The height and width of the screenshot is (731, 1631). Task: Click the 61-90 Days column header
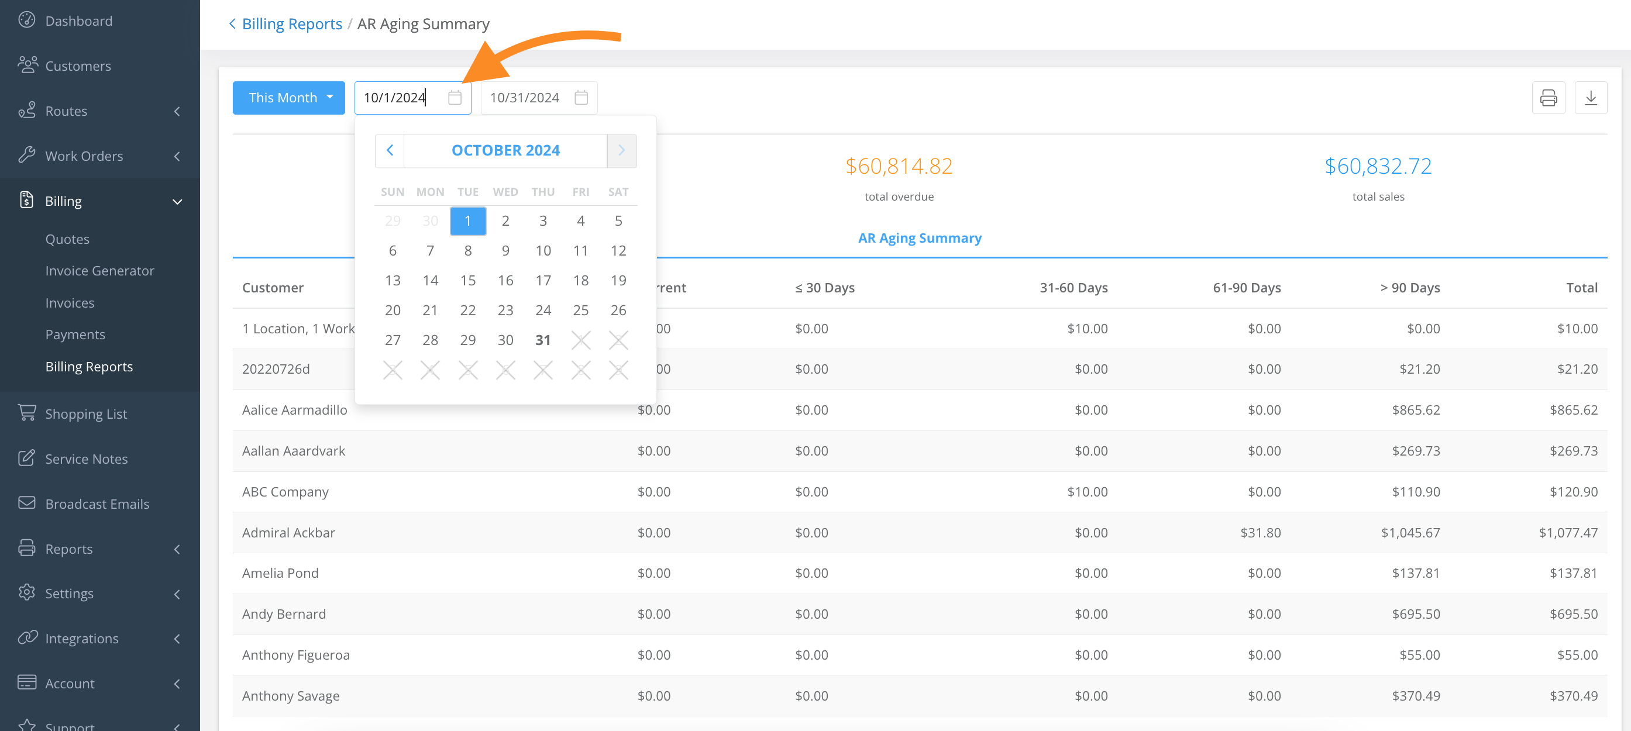[x=1247, y=287]
